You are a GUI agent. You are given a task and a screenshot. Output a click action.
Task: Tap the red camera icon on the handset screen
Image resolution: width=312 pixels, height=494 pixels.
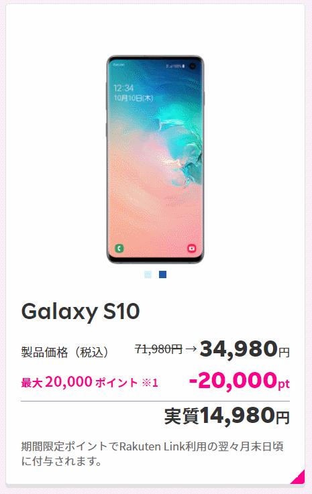191,248
